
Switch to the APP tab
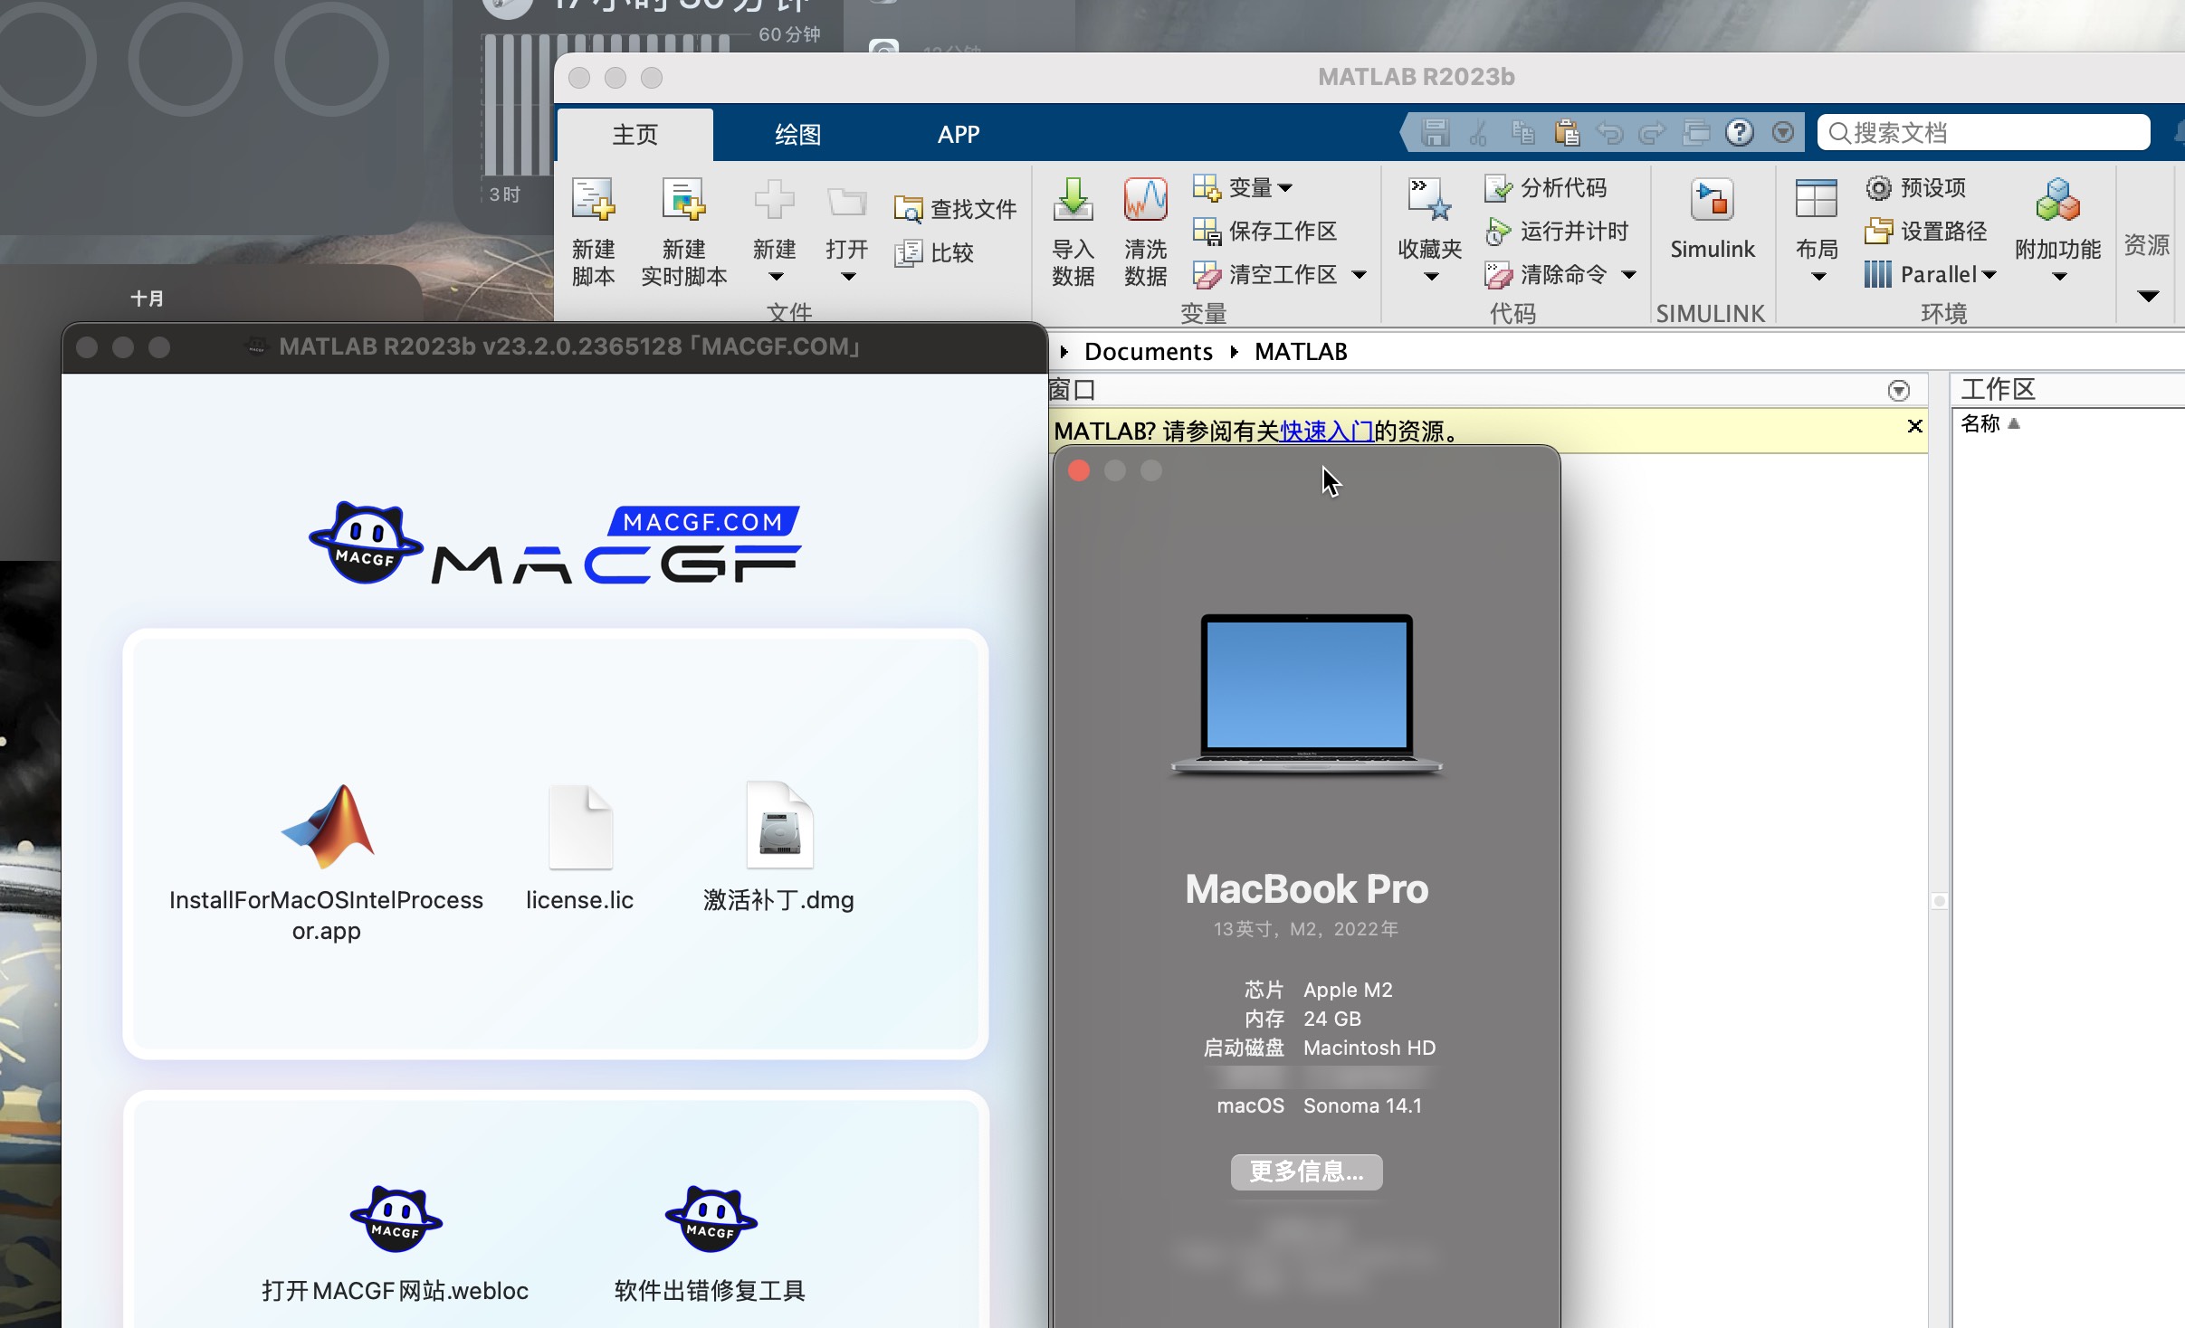point(957,134)
